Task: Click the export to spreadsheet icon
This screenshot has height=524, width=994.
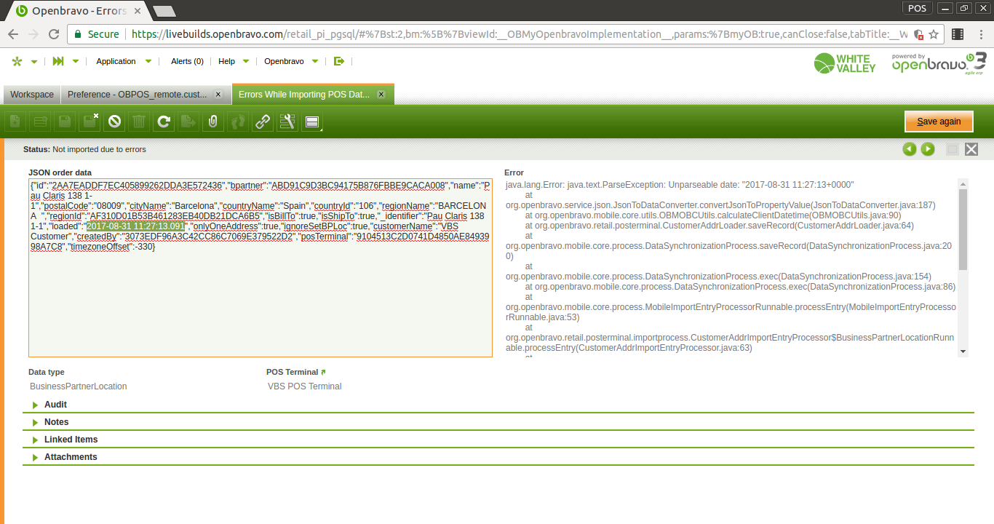Action: pos(188,122)
